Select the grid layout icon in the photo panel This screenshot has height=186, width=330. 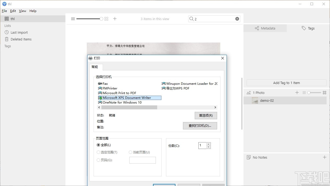pos(324,92)
